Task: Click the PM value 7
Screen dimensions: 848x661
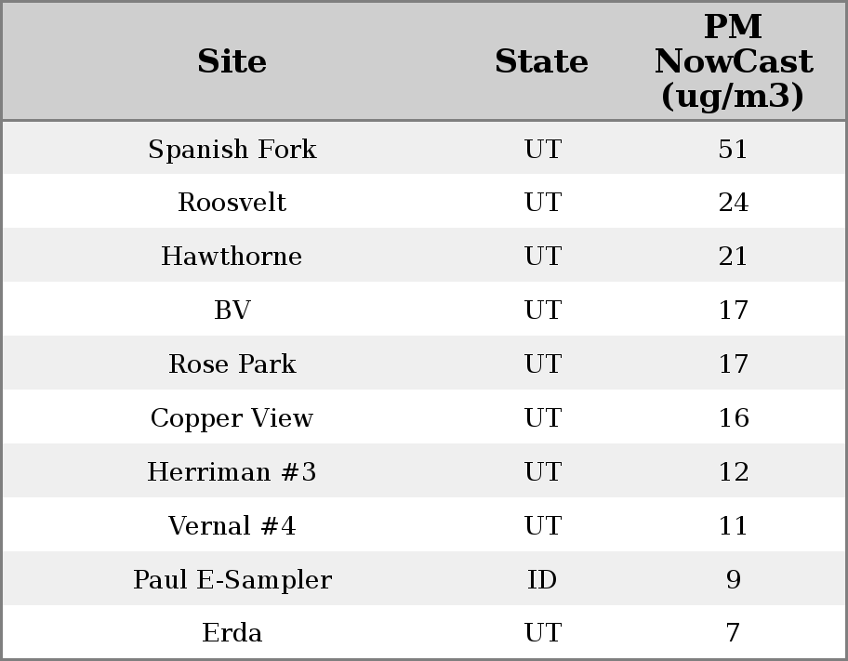Action: pos(733,633)
